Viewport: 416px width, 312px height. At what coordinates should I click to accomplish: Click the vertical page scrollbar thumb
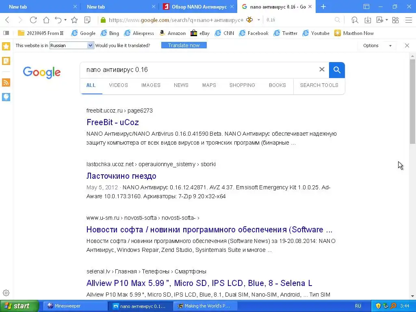(x=412, y=101)
